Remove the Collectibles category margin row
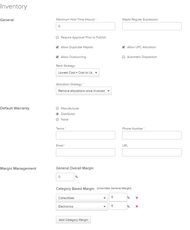The height and width of the screenshot is (230, 190). click(137, 198)
